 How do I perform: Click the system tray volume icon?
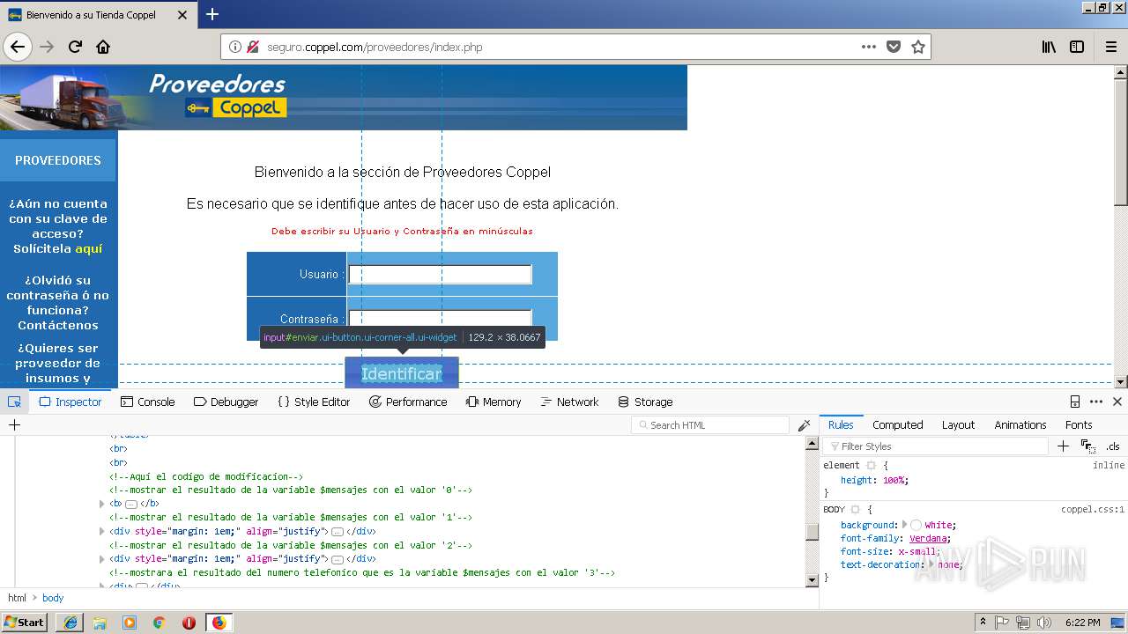(1044, 622)
